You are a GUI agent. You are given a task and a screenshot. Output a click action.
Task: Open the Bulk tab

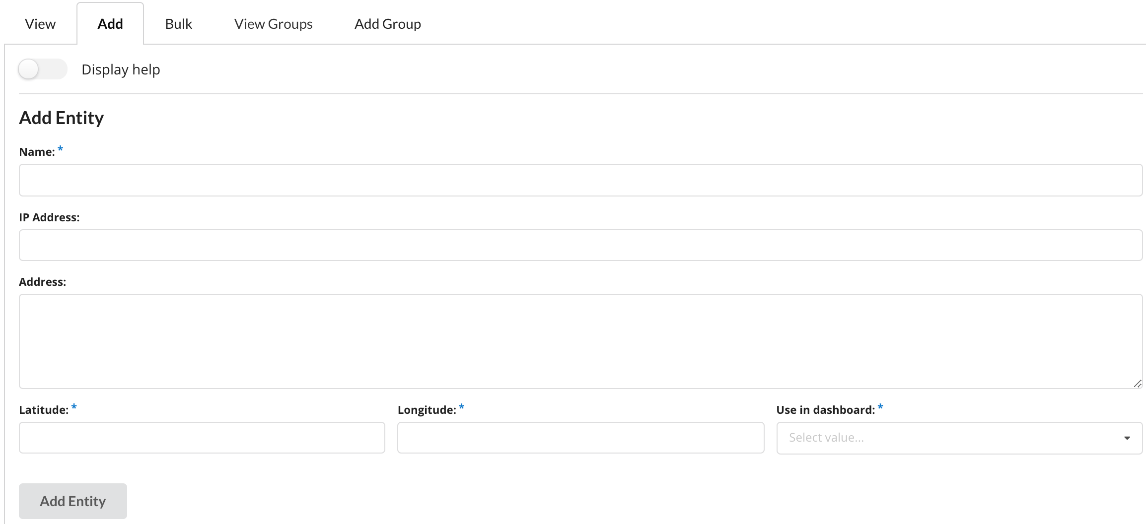tap(178, 24)
